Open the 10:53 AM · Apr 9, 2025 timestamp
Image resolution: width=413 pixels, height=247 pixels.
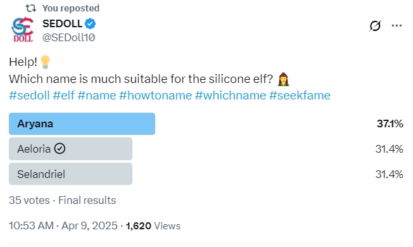[63, 225]
